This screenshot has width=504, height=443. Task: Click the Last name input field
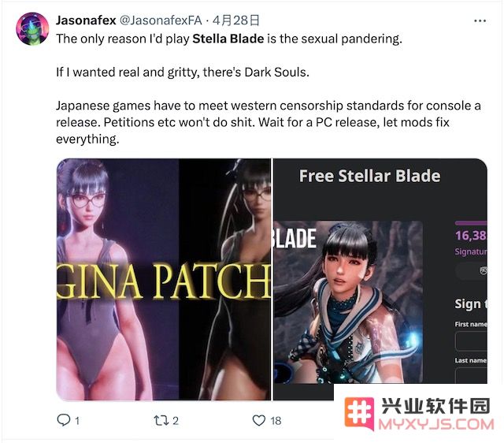471,376
